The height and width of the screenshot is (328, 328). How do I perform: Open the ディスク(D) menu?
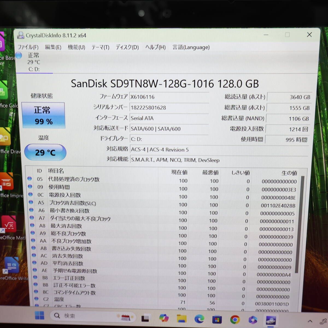(x=127, y=47)
